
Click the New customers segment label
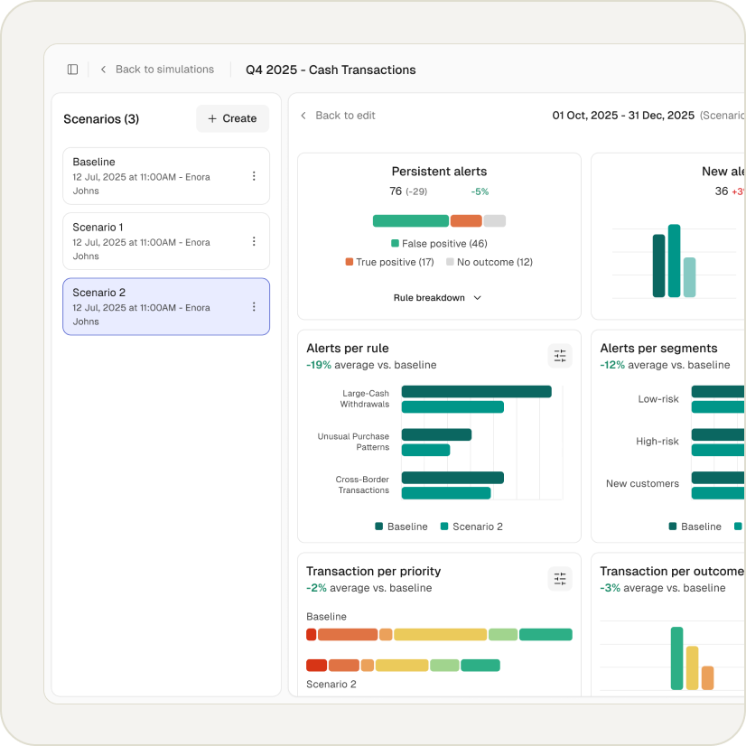click(x=642, y=484)
